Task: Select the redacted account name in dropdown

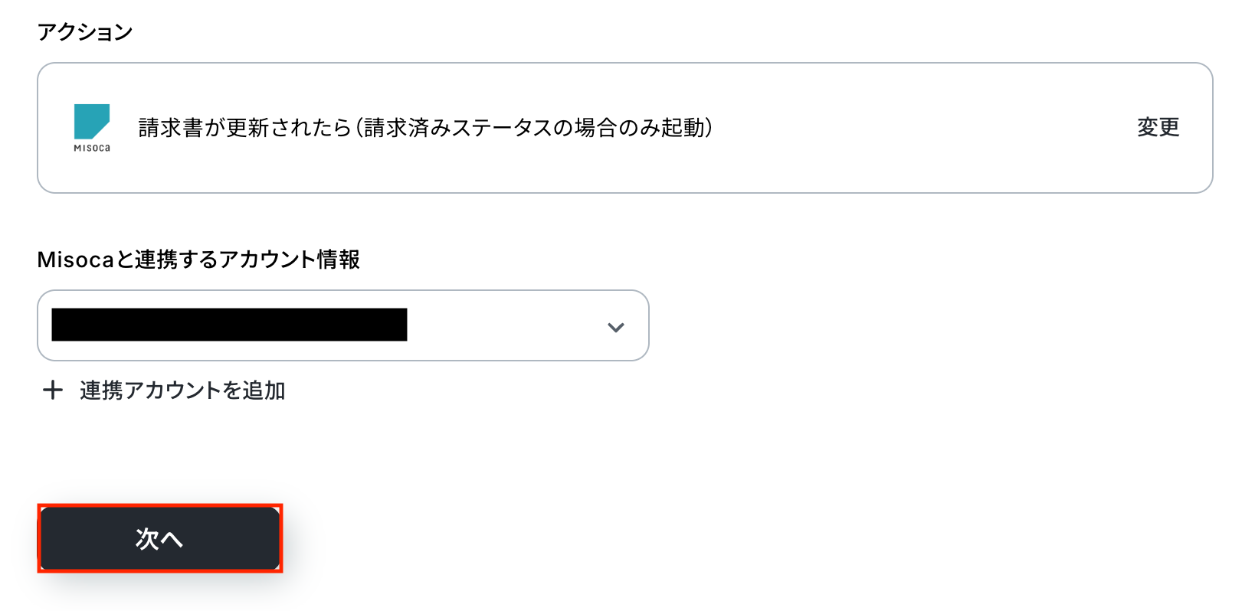Action: point(229,325)
